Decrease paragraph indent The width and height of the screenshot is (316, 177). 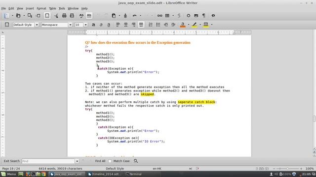point(166,25)
